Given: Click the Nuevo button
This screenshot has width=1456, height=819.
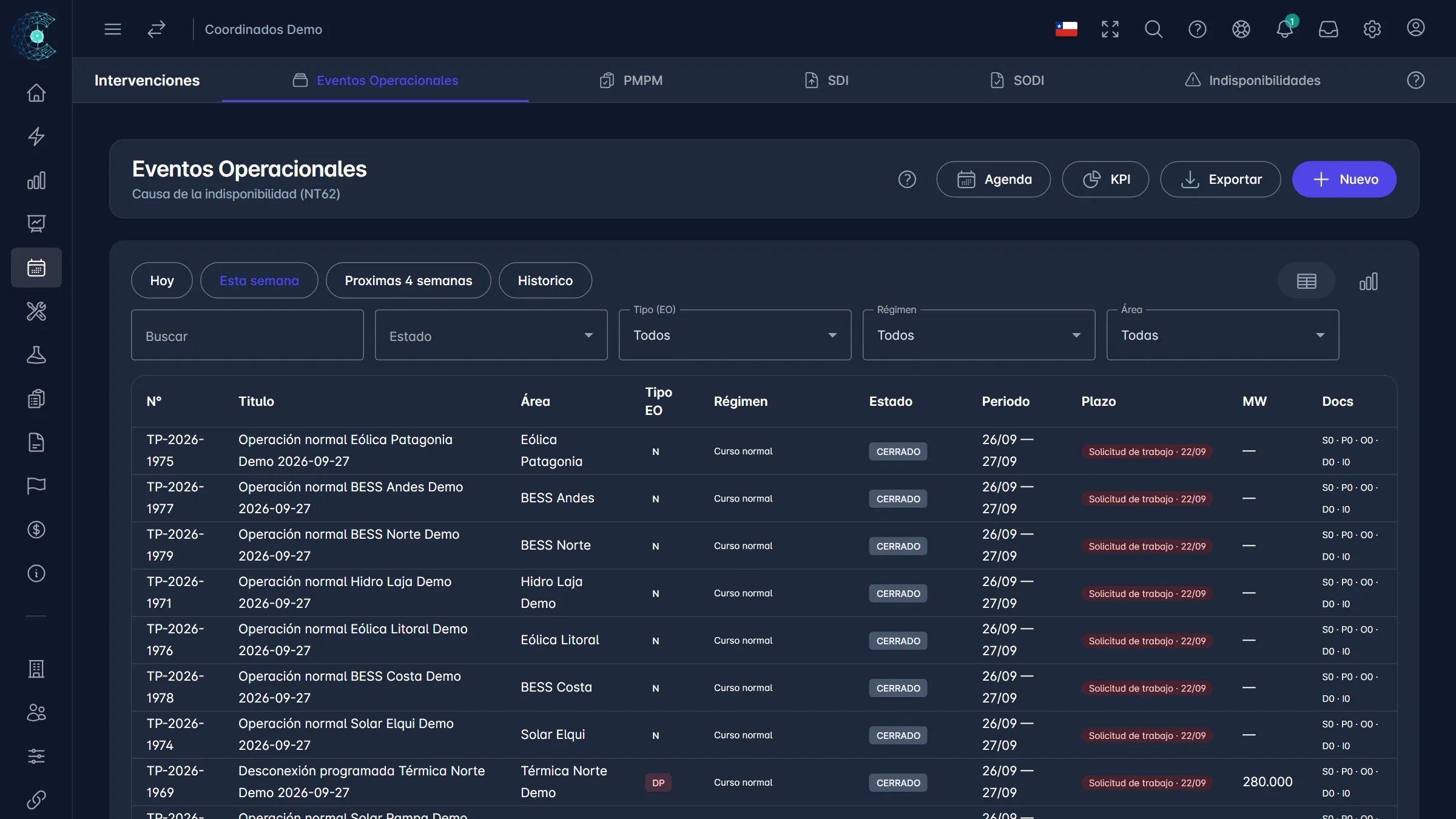Looking at the screenshot, I should (1344, 180).
